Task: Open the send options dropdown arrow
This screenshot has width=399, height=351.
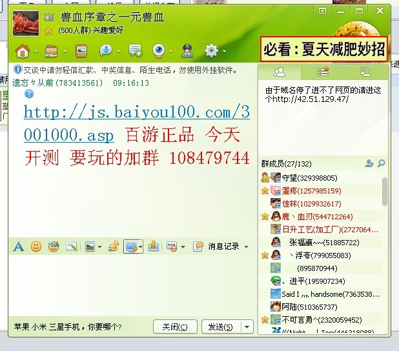Action: click(x=247, y=326)
